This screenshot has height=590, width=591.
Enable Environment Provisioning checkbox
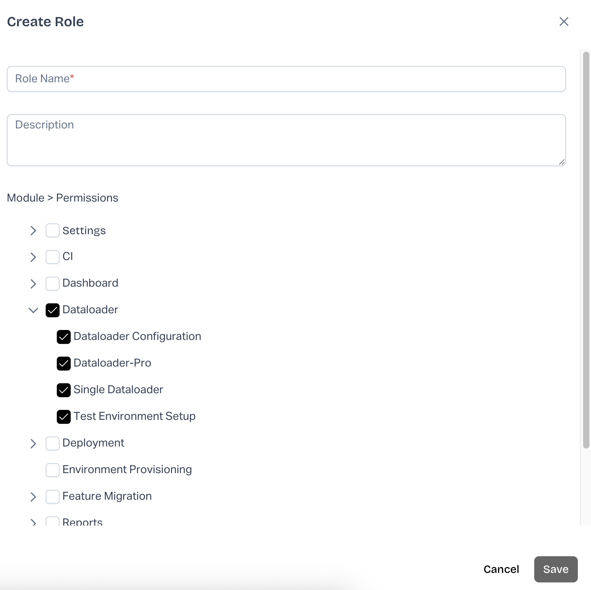click(x=52, y=470)
